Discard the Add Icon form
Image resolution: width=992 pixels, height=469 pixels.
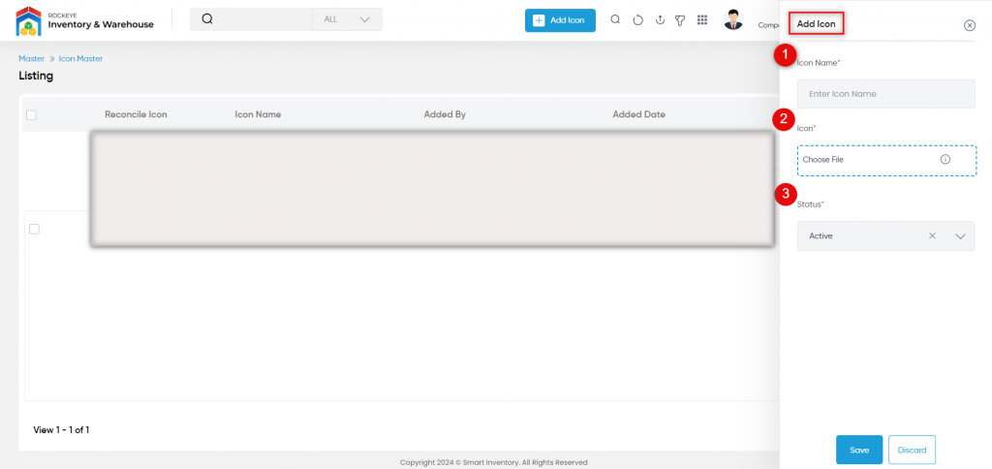coord(912,450)
